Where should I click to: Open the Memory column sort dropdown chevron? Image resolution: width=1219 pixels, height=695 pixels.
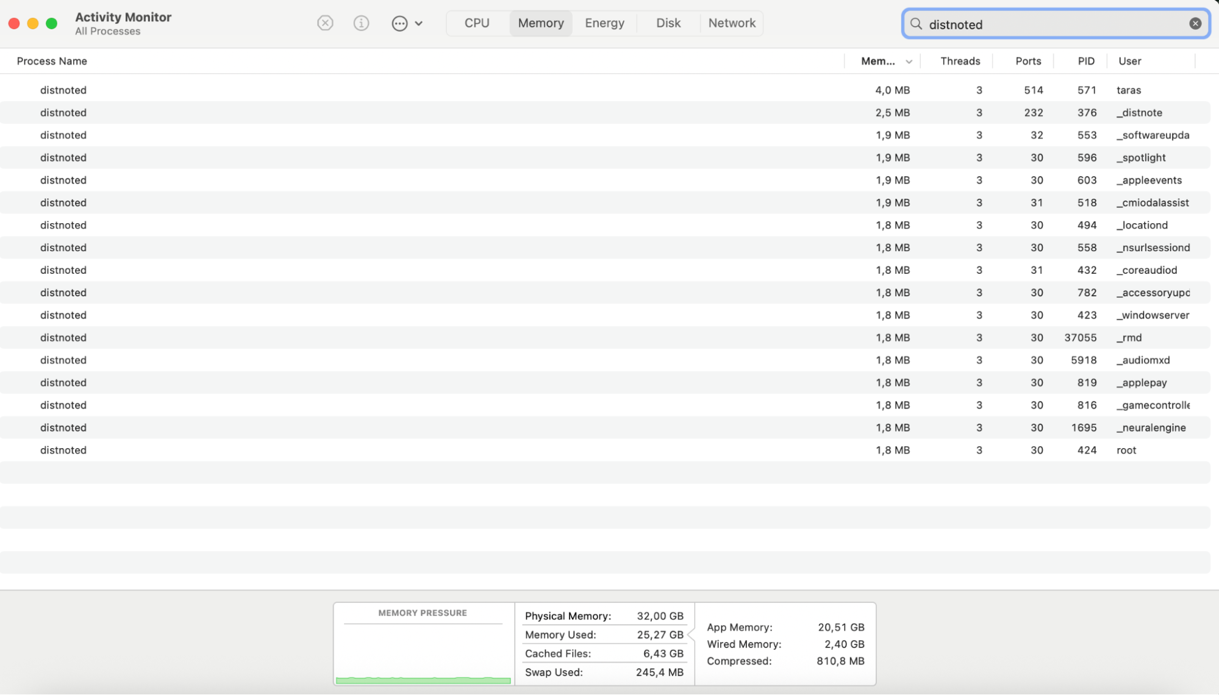pos(908,61)
